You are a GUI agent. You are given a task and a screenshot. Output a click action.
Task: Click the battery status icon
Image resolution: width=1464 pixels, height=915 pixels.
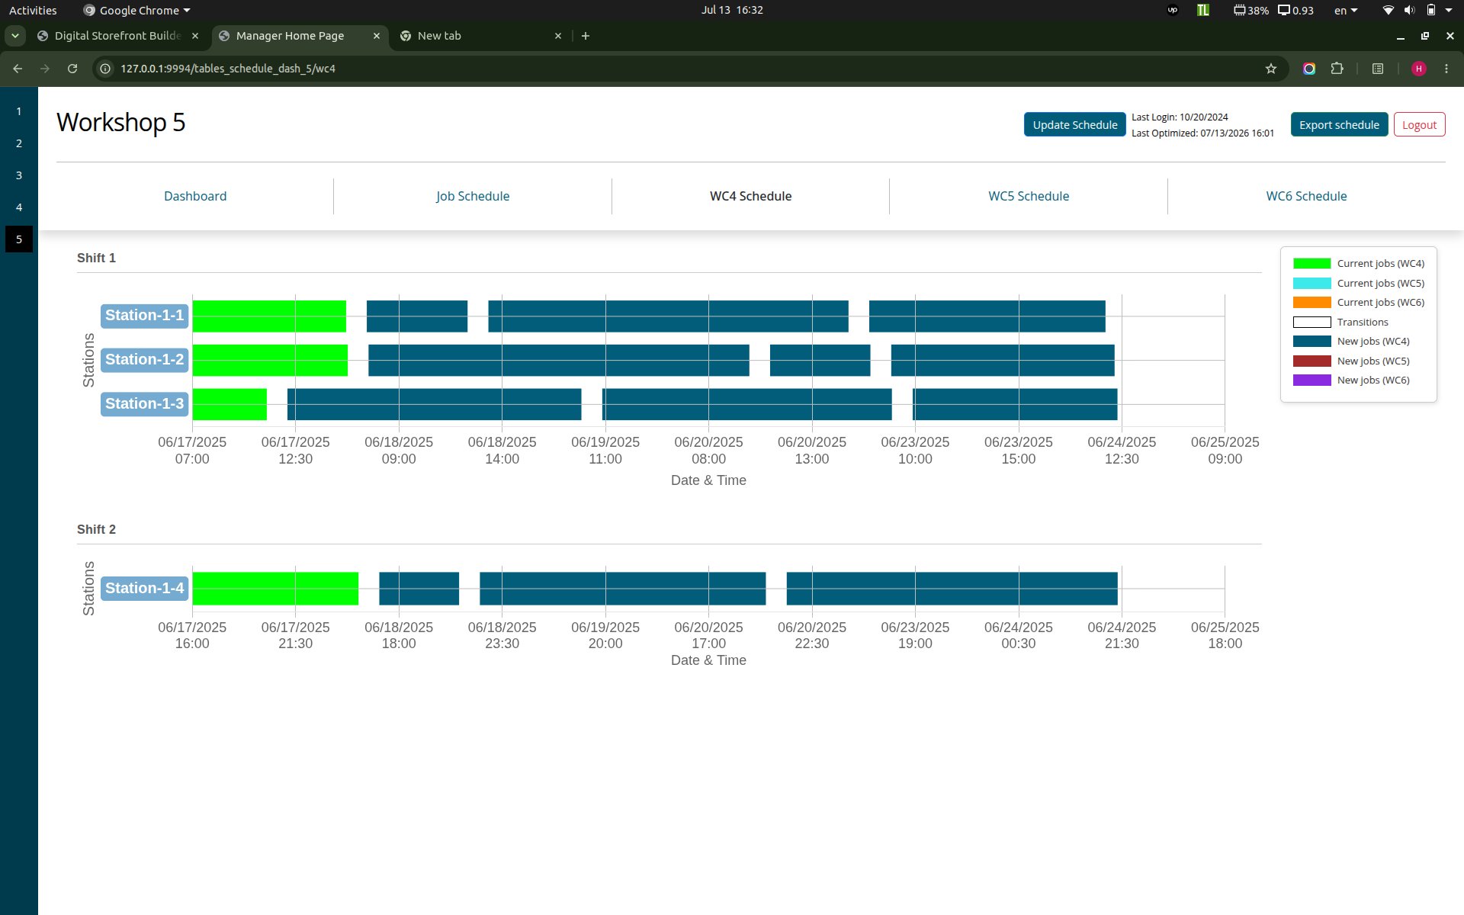[x=1431, y=11]
